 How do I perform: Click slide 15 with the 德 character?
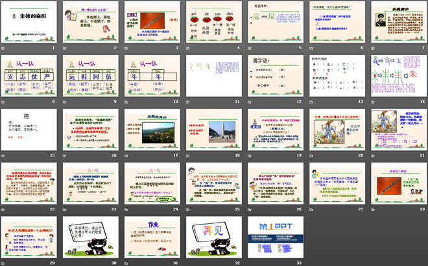click(x=30, y=130)
